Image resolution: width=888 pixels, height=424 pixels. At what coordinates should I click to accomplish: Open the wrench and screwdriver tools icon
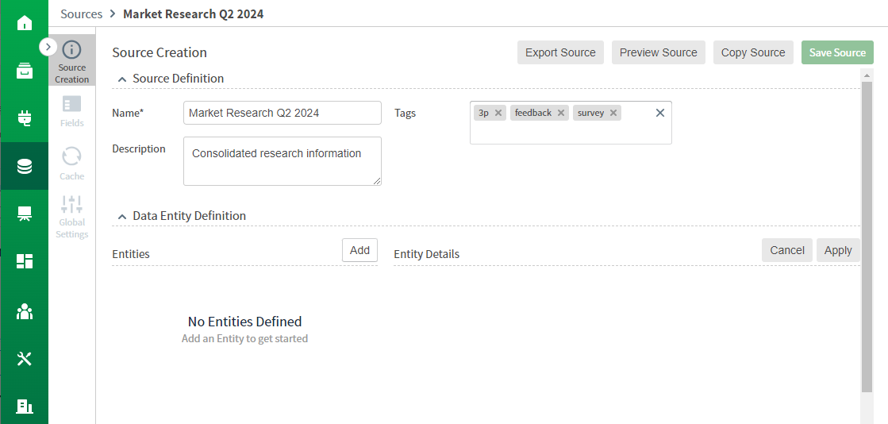pyautogui.click(x=25, y=359)
